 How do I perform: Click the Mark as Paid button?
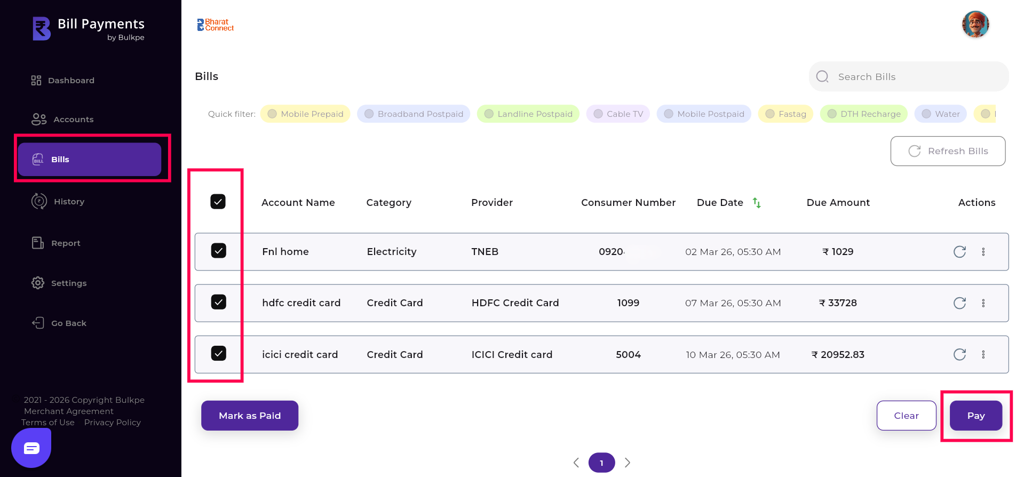[249, 416]
